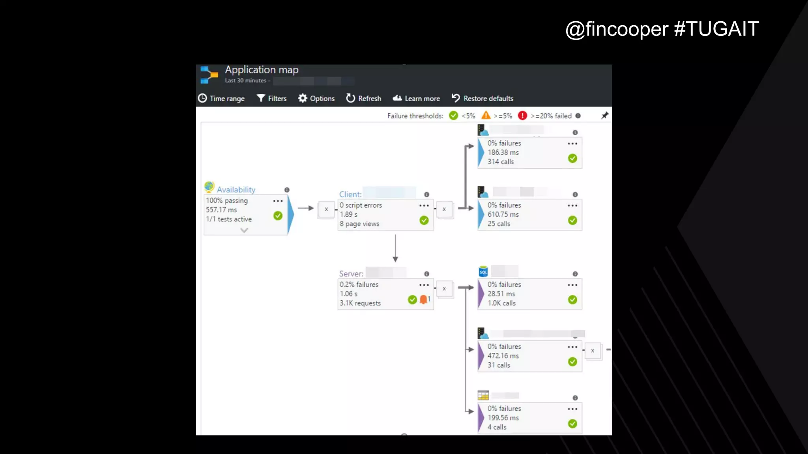Open info icon for 25 calls node
808x454 pixels.
(575, 195)
